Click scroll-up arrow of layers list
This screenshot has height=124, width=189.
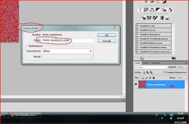pyautogui.click(x=186, y=82)
